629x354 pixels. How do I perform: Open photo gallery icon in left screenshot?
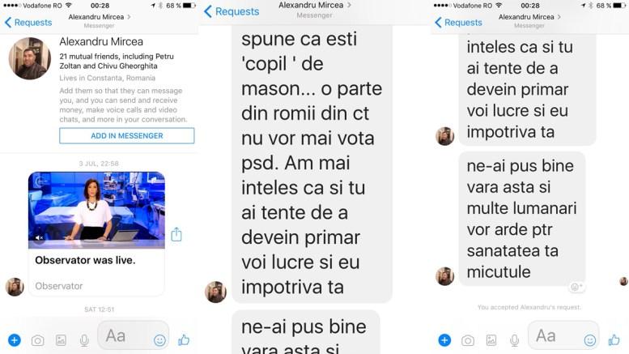(x=61, y=340)
